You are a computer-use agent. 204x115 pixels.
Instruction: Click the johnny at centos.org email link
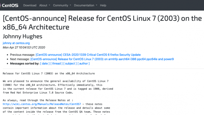[16, 43]
